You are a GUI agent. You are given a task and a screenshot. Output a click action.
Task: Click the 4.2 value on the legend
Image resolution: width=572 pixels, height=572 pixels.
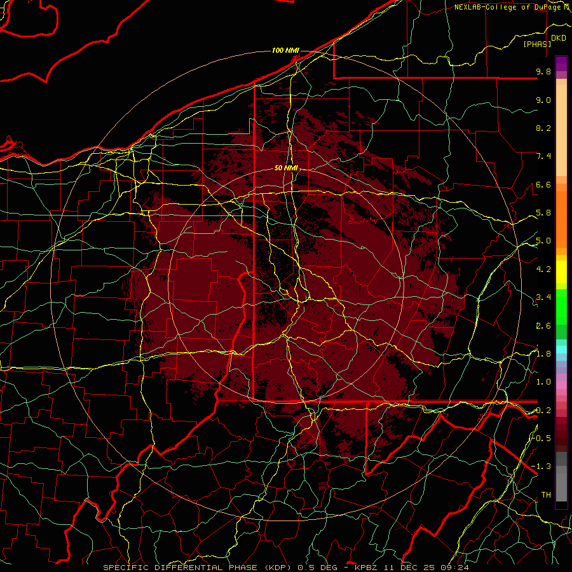543,269
